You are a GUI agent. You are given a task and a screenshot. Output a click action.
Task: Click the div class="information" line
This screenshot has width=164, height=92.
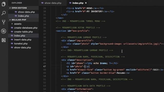tap(77, 89)
